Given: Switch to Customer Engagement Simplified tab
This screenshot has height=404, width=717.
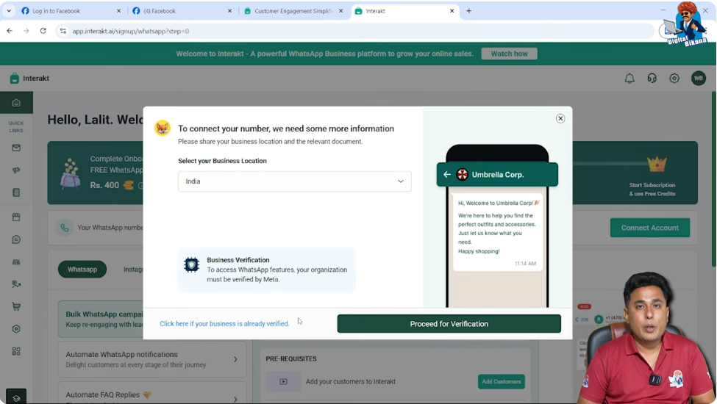Looking at the screenshot, I should pos(293,11).
